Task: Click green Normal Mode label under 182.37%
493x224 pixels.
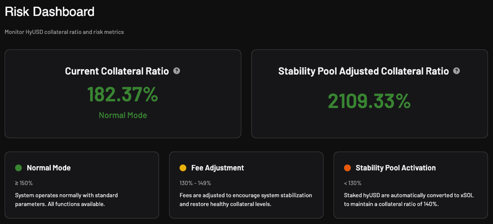Action: [x=123, y=115]
